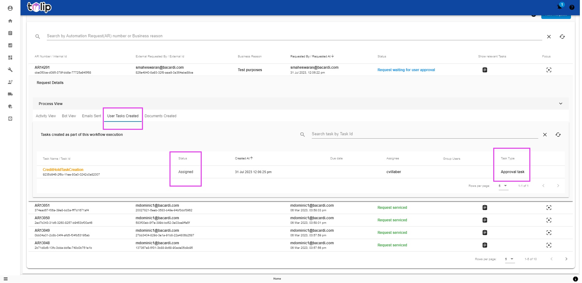Viewport: 582px width, 283px height.
Task: Open the shield security sidebar icon
Action: tap(10, 107)
